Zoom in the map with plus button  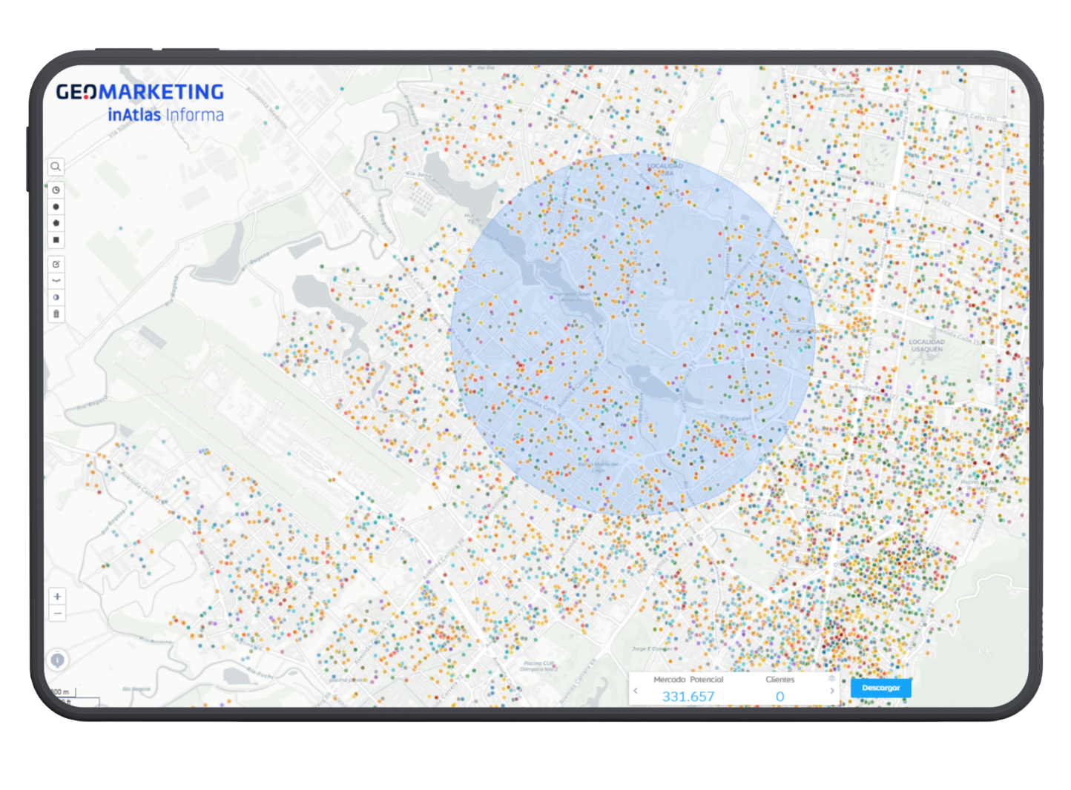(x=57, y=597)
